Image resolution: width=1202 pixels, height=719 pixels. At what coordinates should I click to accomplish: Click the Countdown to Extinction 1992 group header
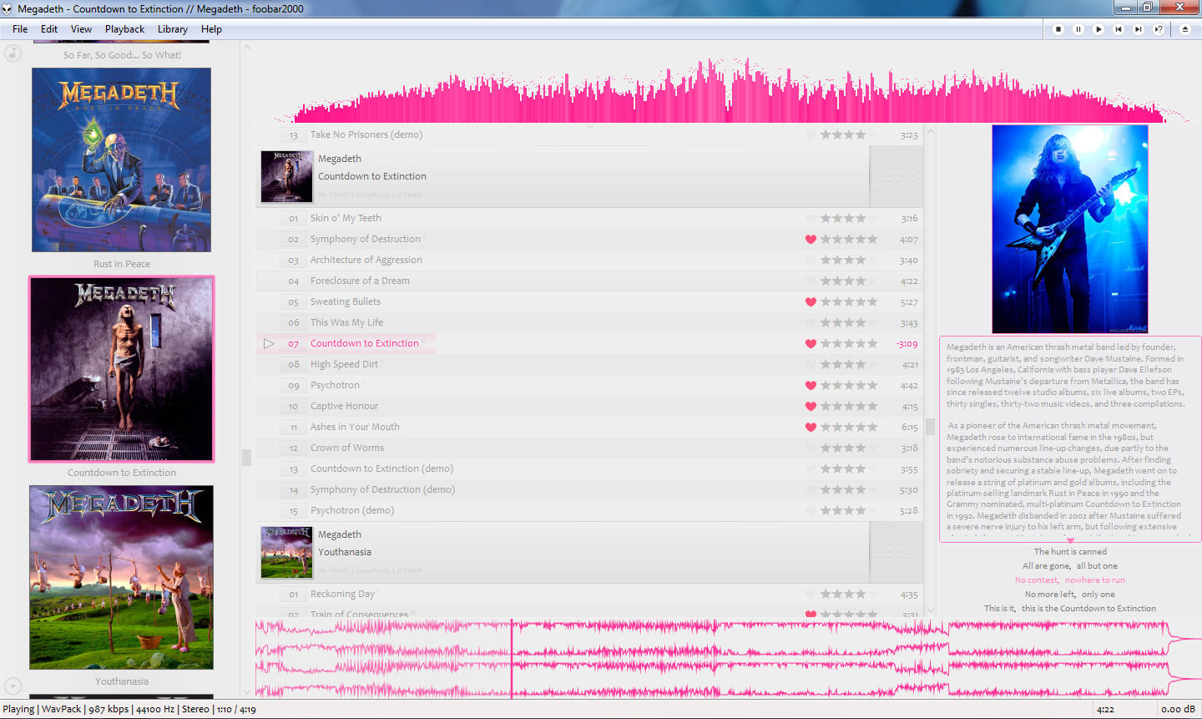(x=589, y=176)
